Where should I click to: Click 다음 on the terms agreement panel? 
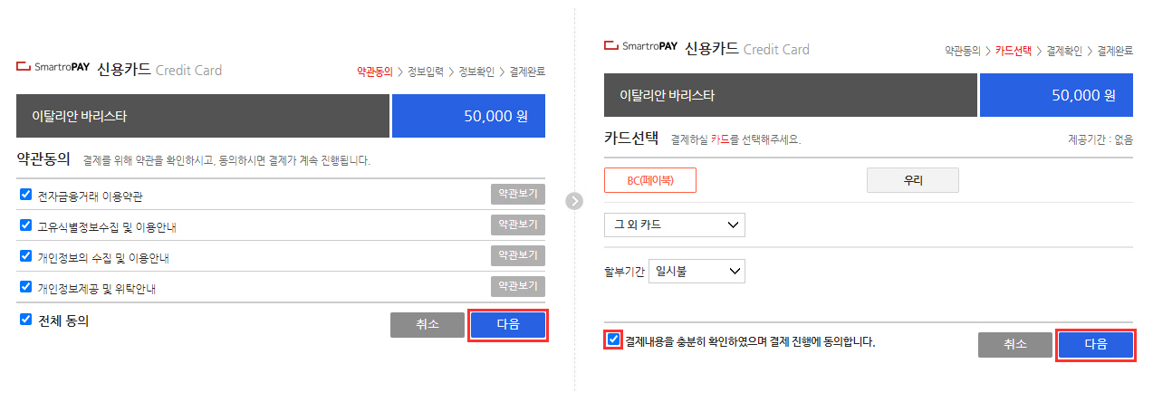(x=508, y=325)
